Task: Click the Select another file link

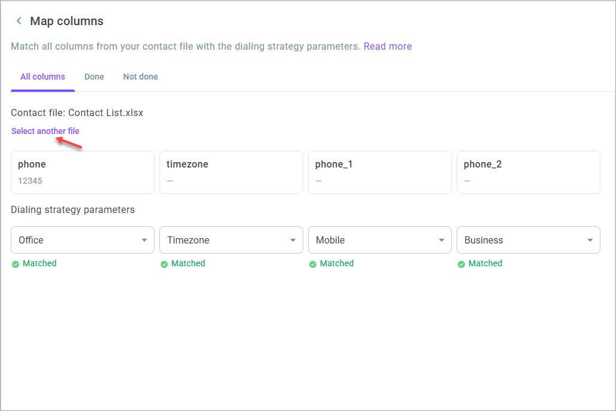Action: point(45,131)
